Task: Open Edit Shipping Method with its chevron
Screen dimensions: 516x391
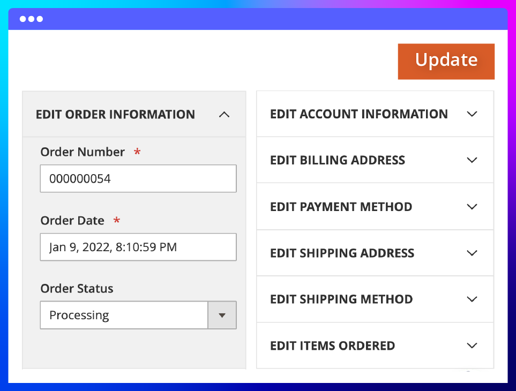Action: tap(472, 299)
